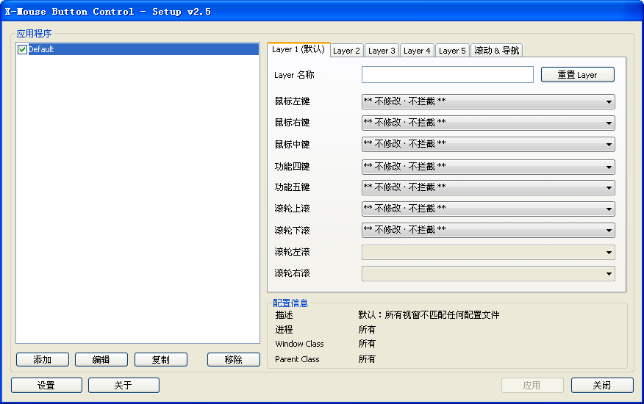Screen dimensions: 644x404
Task: Click the Layer 名称 input field
Action: click(x=447, y=75)
